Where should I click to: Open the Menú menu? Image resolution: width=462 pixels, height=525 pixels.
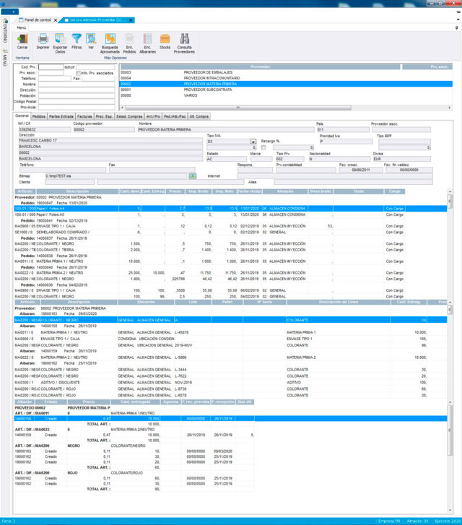point(22,27)
